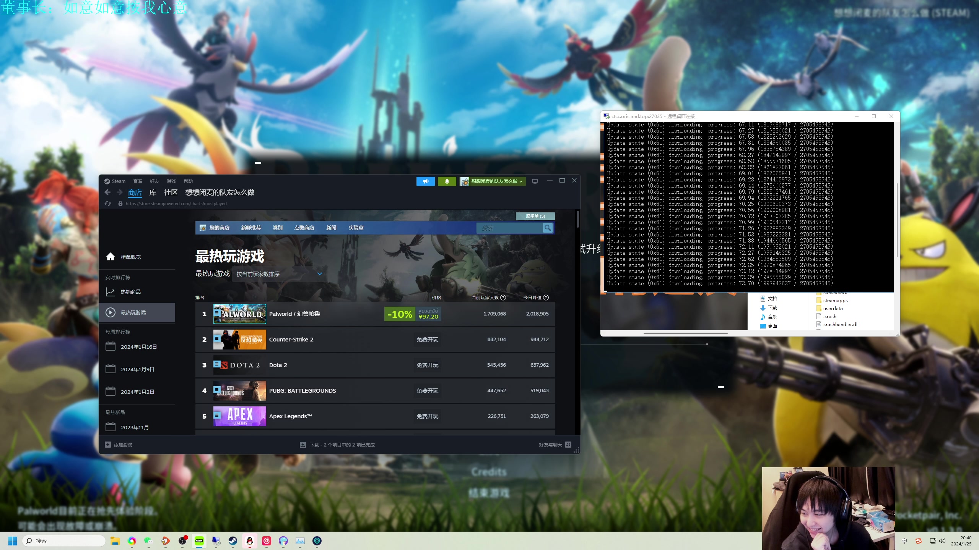
Task: Click the remote desktop vertical scrollbar
Action: pos(897,220)
